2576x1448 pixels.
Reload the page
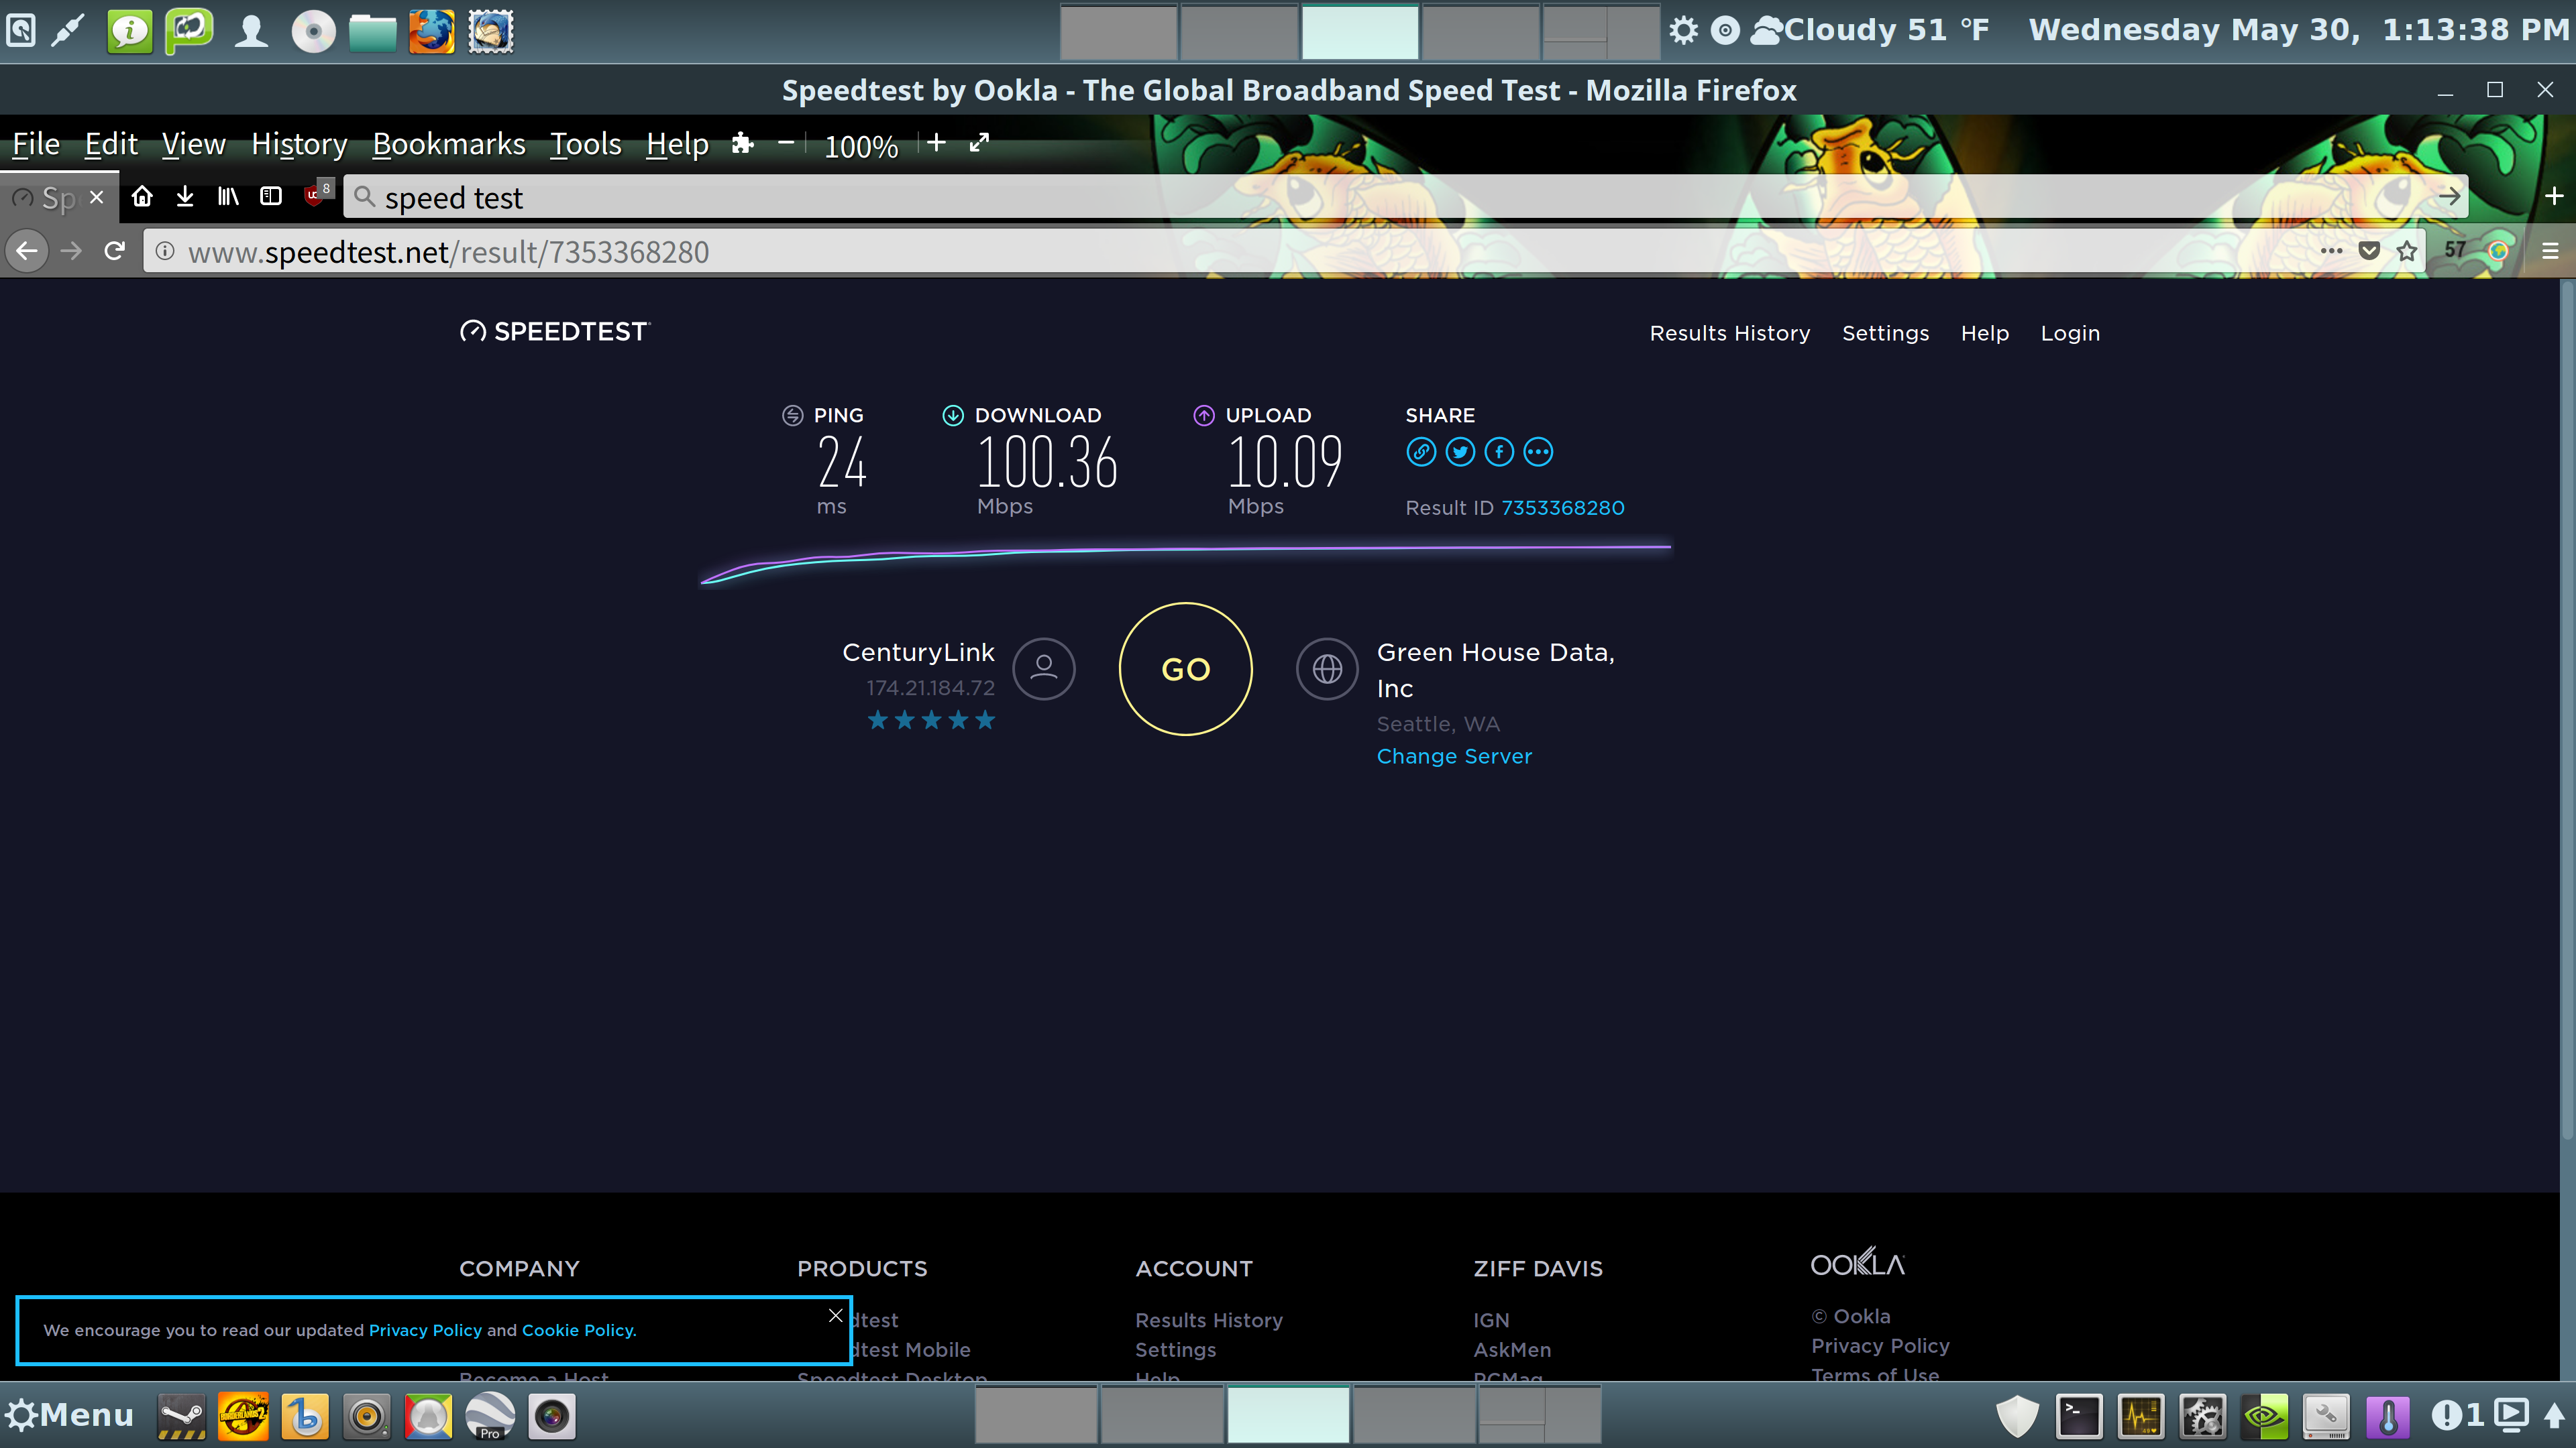click(x=115, y=251)
